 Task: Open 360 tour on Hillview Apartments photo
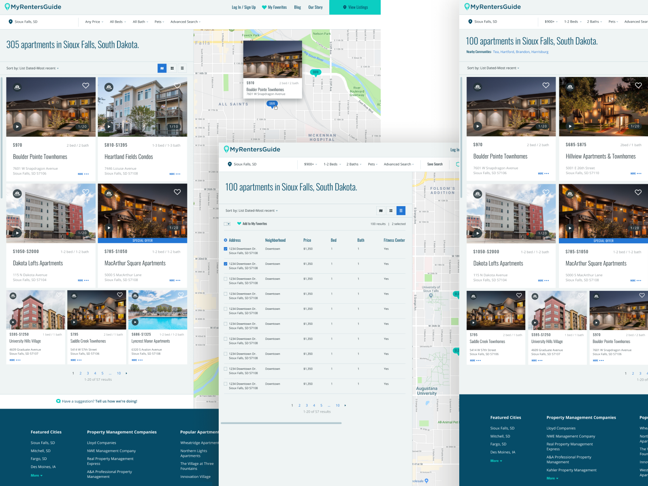[570, 87]
